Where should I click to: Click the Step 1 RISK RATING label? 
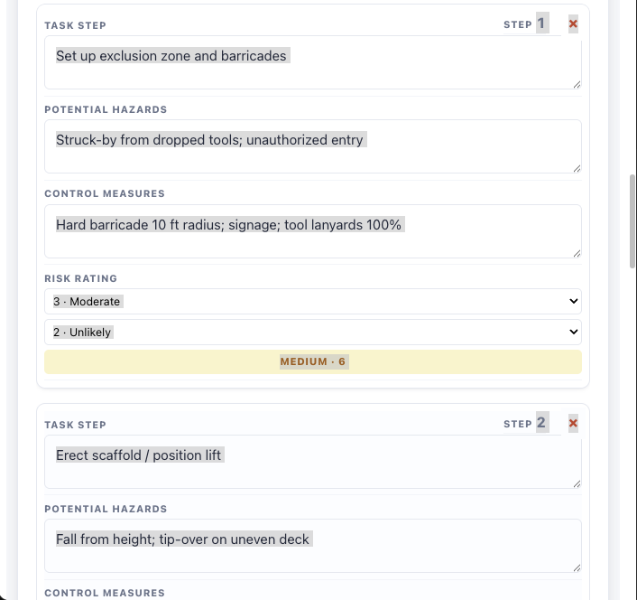[81, 278]
